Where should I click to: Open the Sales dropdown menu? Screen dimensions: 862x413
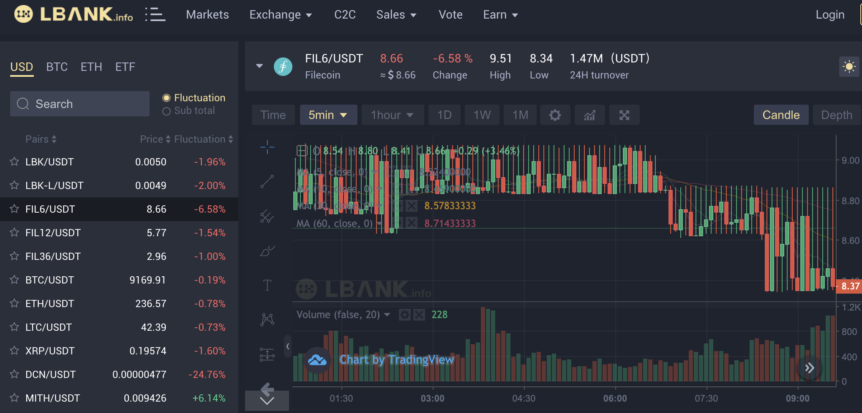(396, 15)
